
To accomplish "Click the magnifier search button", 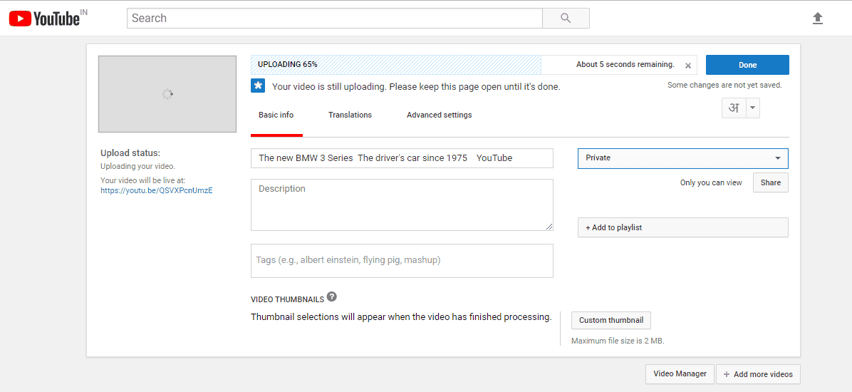I will point(566,19).
